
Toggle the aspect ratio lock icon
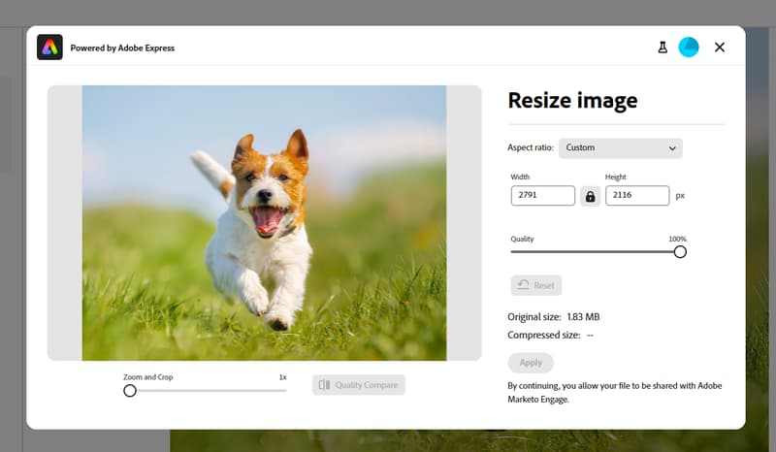pos(590,197)
